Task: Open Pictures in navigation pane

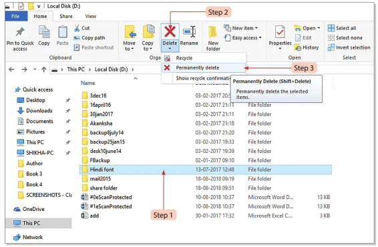Action: (31, 132)
